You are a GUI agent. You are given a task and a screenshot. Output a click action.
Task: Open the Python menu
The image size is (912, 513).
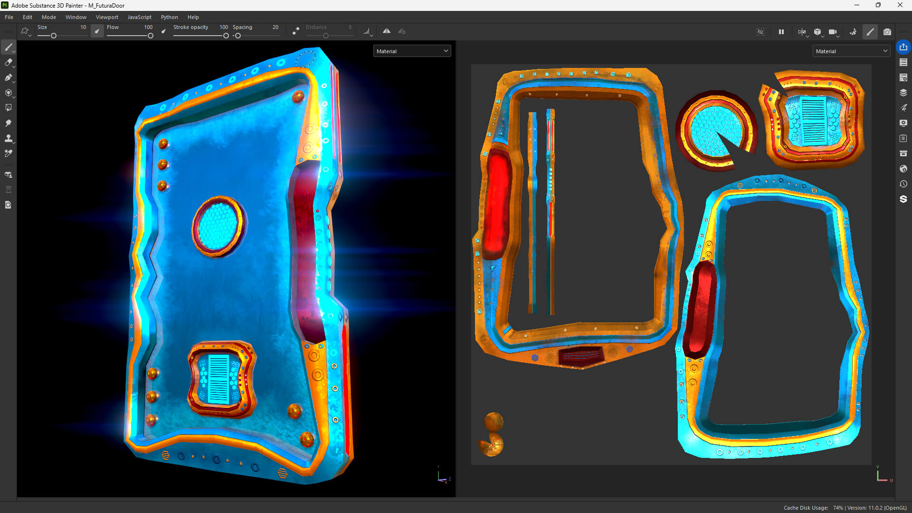click(169, 17)
